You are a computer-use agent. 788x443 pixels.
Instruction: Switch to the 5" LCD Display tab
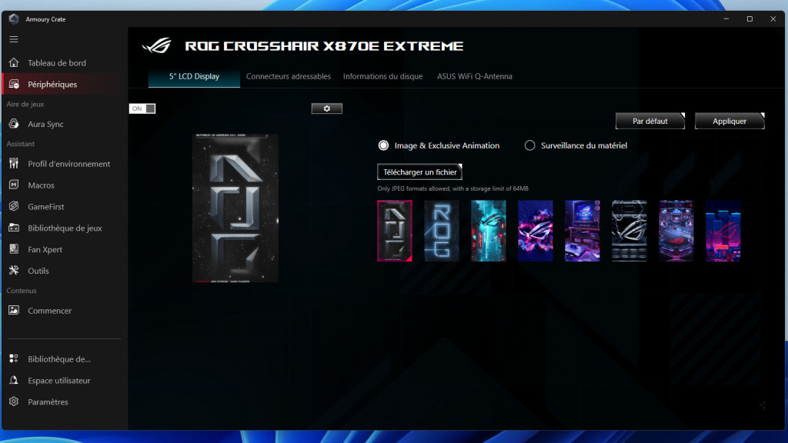[194, 76]
